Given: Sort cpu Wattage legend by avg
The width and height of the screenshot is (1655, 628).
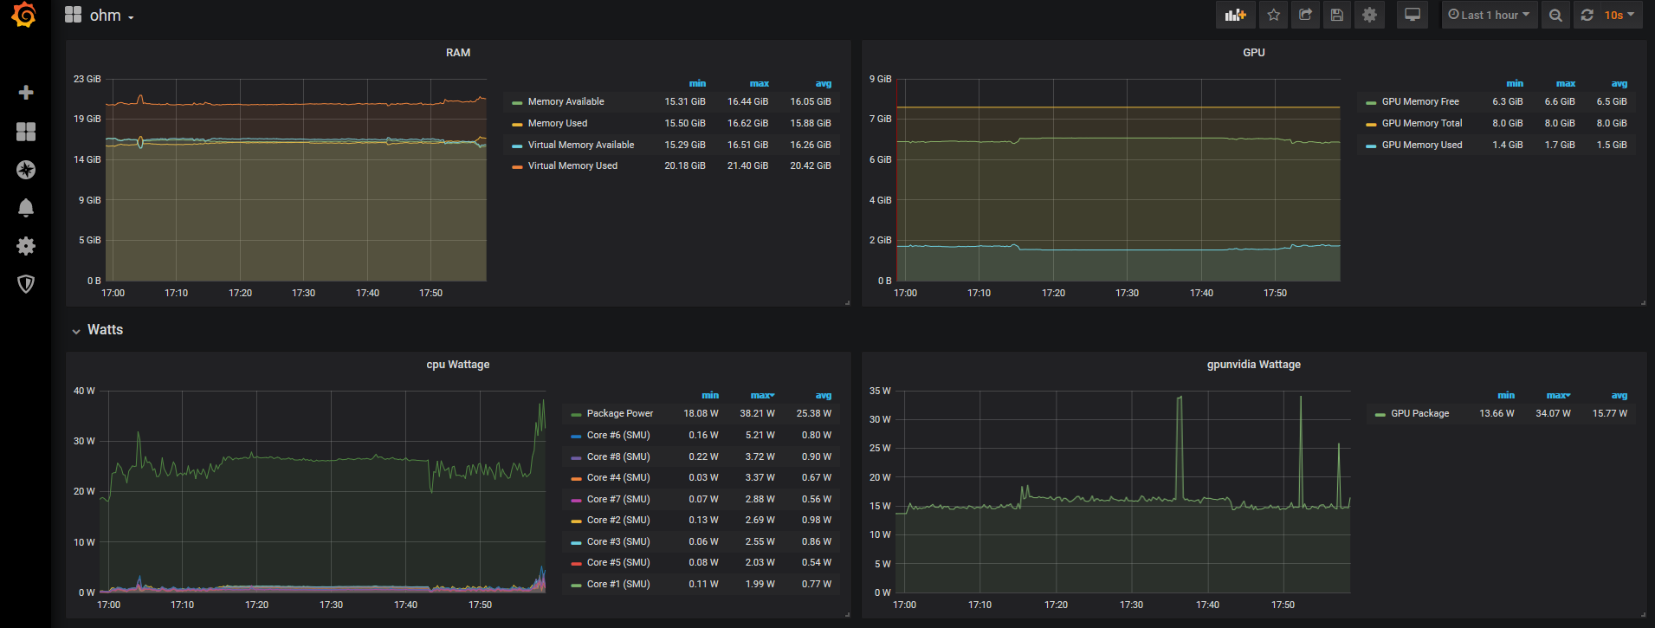Looking at the screenshot, I should tap(823, 395).
